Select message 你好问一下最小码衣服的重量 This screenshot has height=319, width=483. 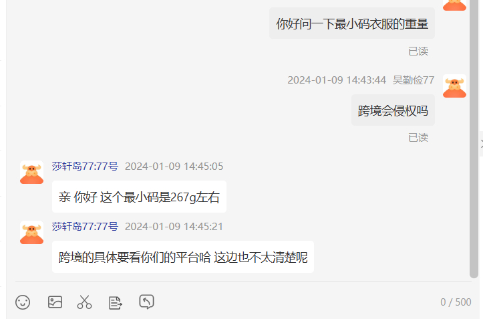352,24
